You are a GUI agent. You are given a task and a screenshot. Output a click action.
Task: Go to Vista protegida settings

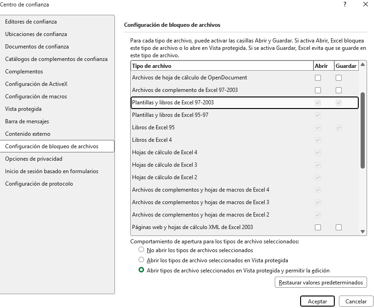[23, 109]
